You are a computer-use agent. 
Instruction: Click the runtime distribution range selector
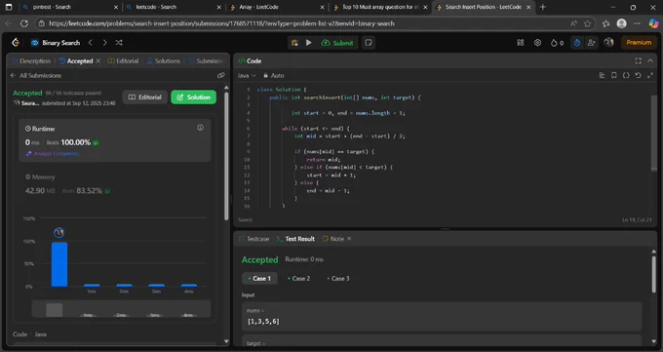121,309
